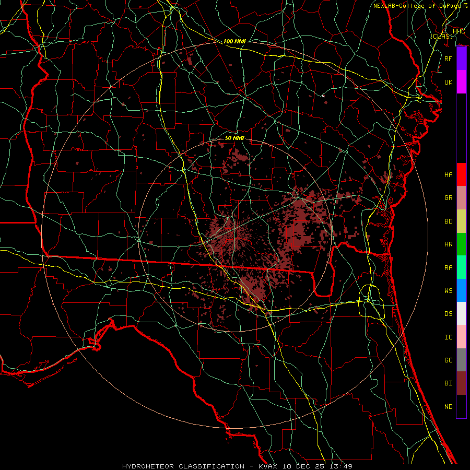Click the HA legend label
This screenshot has height=470, width=470.
pyautogui.click(x=449, y=174)
